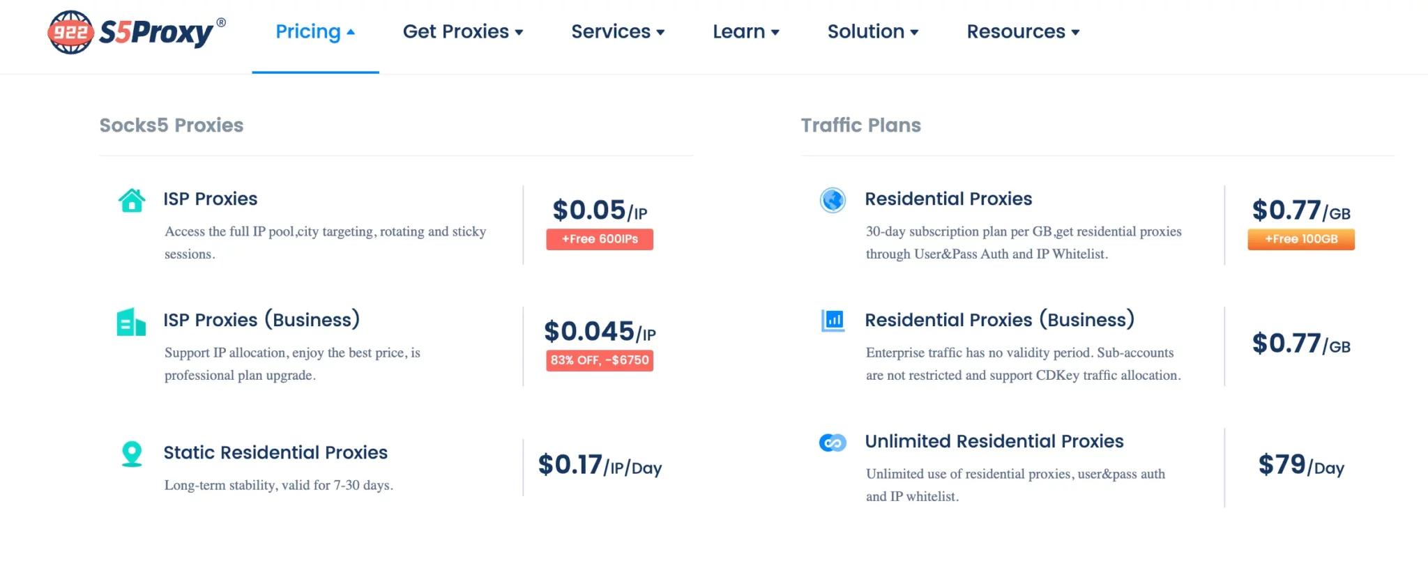Open the Learn menu

745,32
